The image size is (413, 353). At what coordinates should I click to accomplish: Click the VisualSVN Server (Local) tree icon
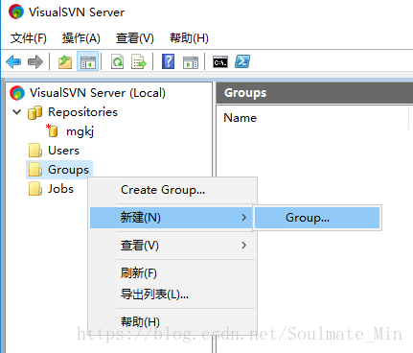point(17,93)
